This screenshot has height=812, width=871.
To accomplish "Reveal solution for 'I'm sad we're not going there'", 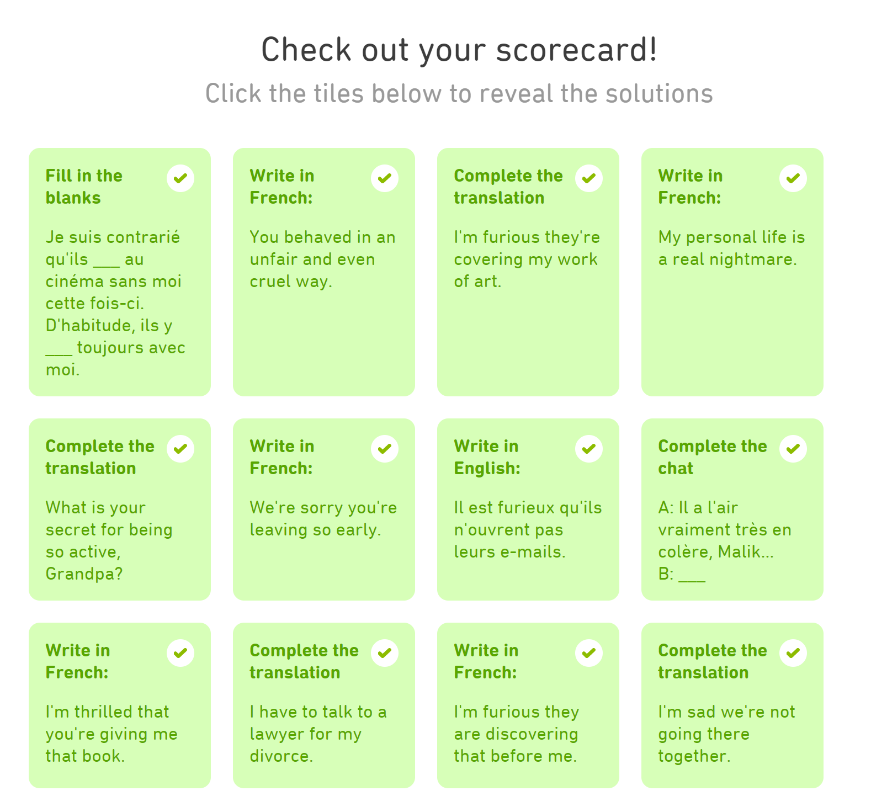I will [732, 705].
